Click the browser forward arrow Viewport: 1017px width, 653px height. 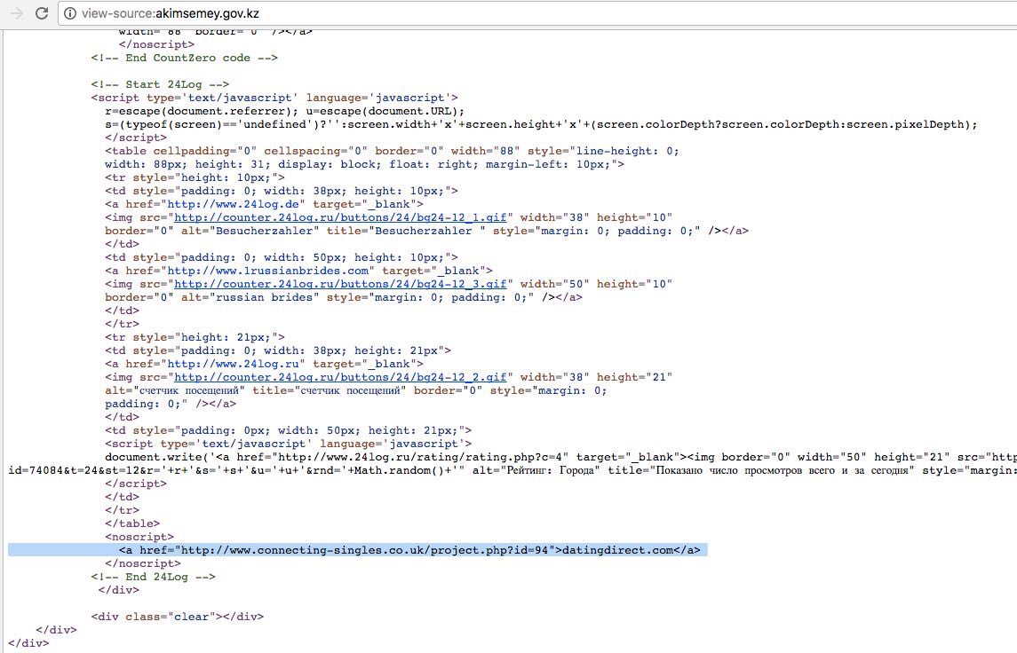tap(17, 13)
